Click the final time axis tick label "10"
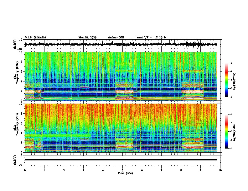The height and width of the screenshot is (191, 248). [220, 170]
